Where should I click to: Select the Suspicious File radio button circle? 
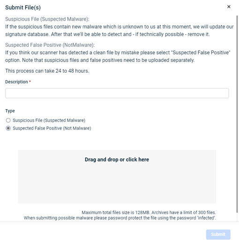point(8,120)
